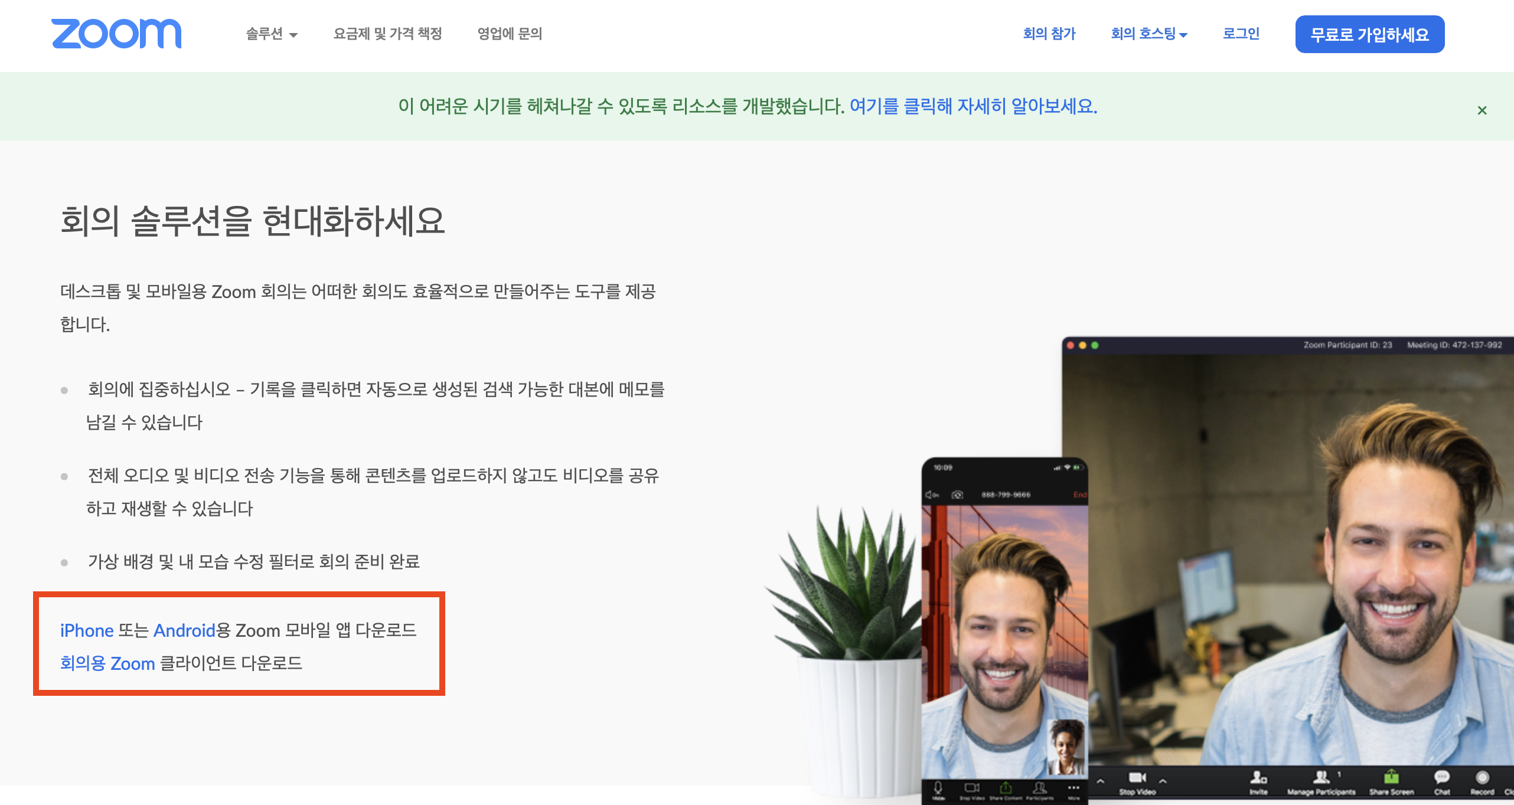Click desktop mockup Stop Video camera icon
The height and width of the screenshot is (805, 1514).
tap(1137, 778)
